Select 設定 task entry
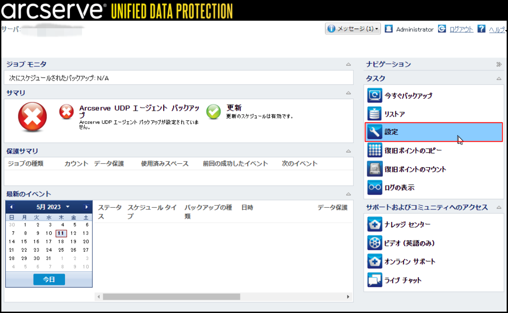 click(x=434, y=132)
